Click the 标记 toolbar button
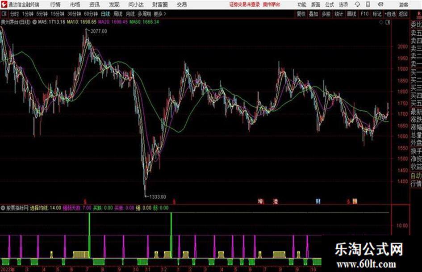This screenshot has width=422, height=272. pos(377,14)
